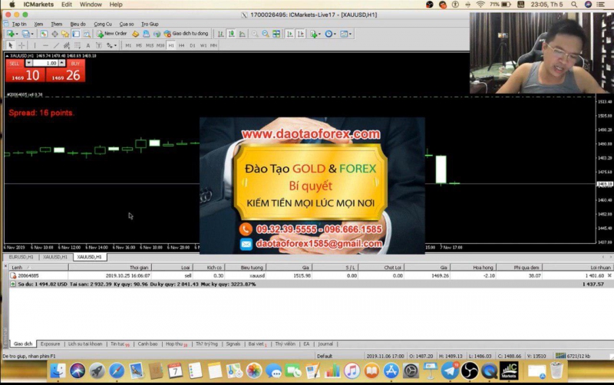
Task: Click the new chart icon
Action: (x=10, y=34)
